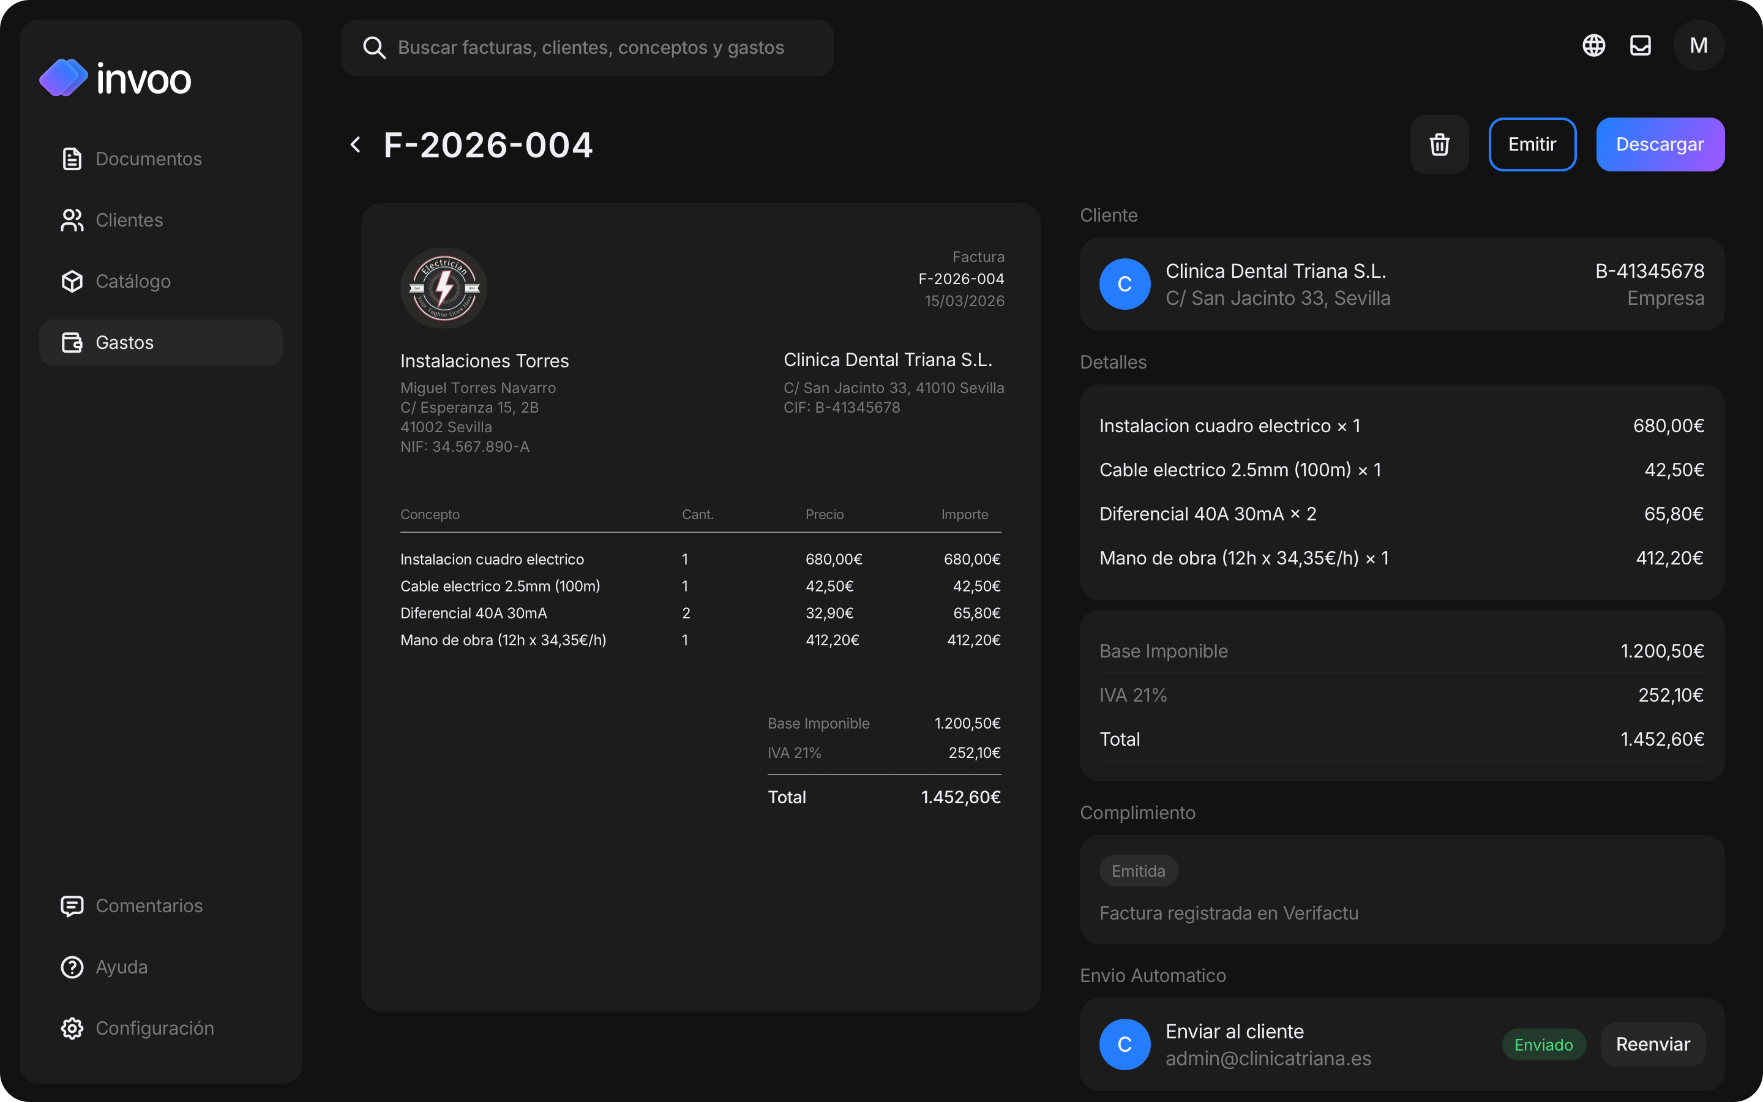Click 'NIF: 34.567.890-A' on the invoice
This screenshot has width=1763, height=1102.
[465, 447]
